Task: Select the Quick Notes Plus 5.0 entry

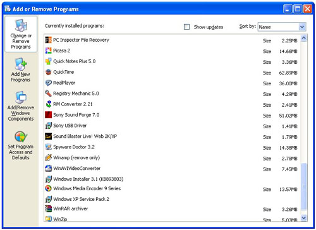Action: (172, 61)
